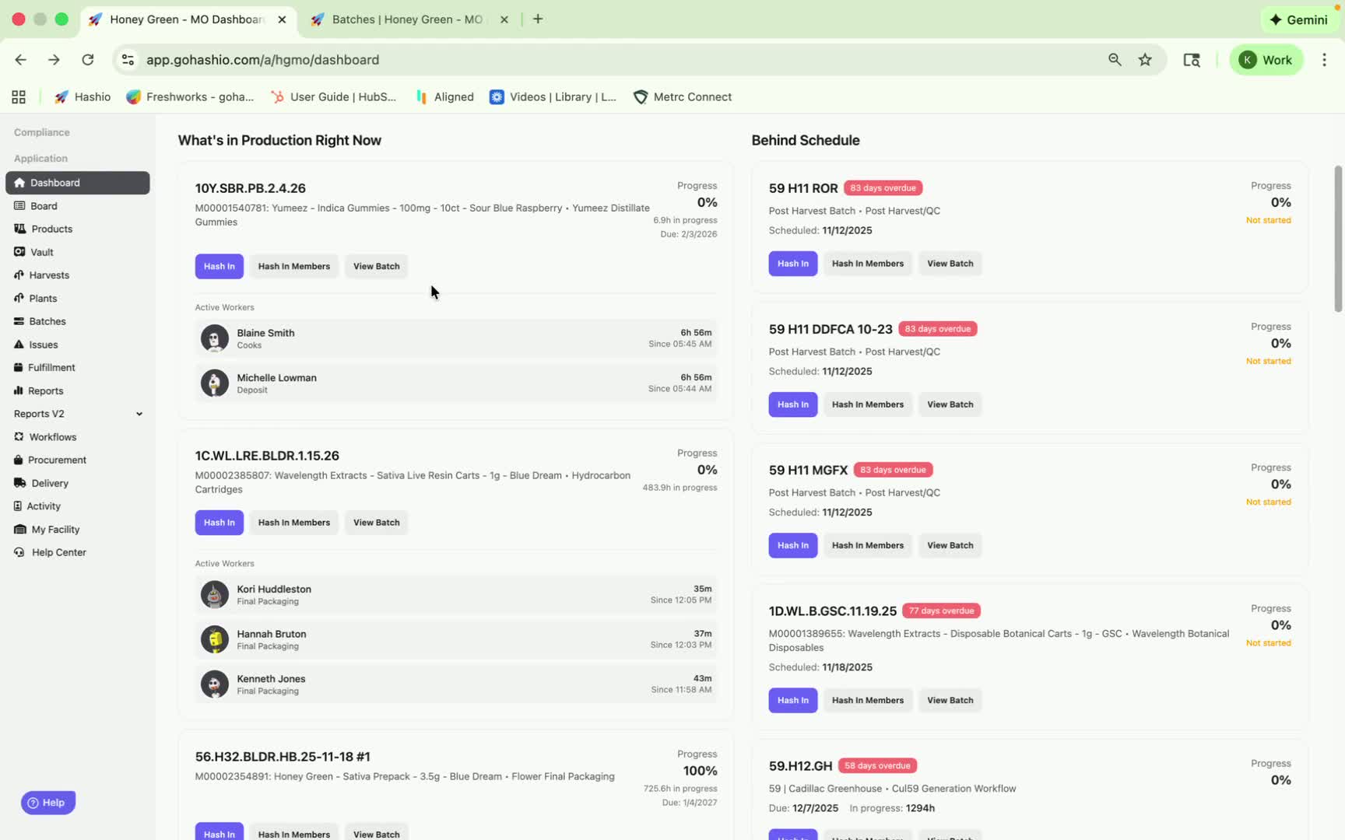Screen dimensions: 1345x840
Task: Click Blaine Smith's avatar
Action: click(x=215, y=338)
